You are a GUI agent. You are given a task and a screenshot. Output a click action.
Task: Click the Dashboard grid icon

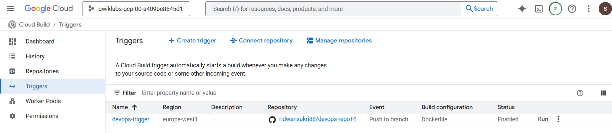click(x=12, y=41)
